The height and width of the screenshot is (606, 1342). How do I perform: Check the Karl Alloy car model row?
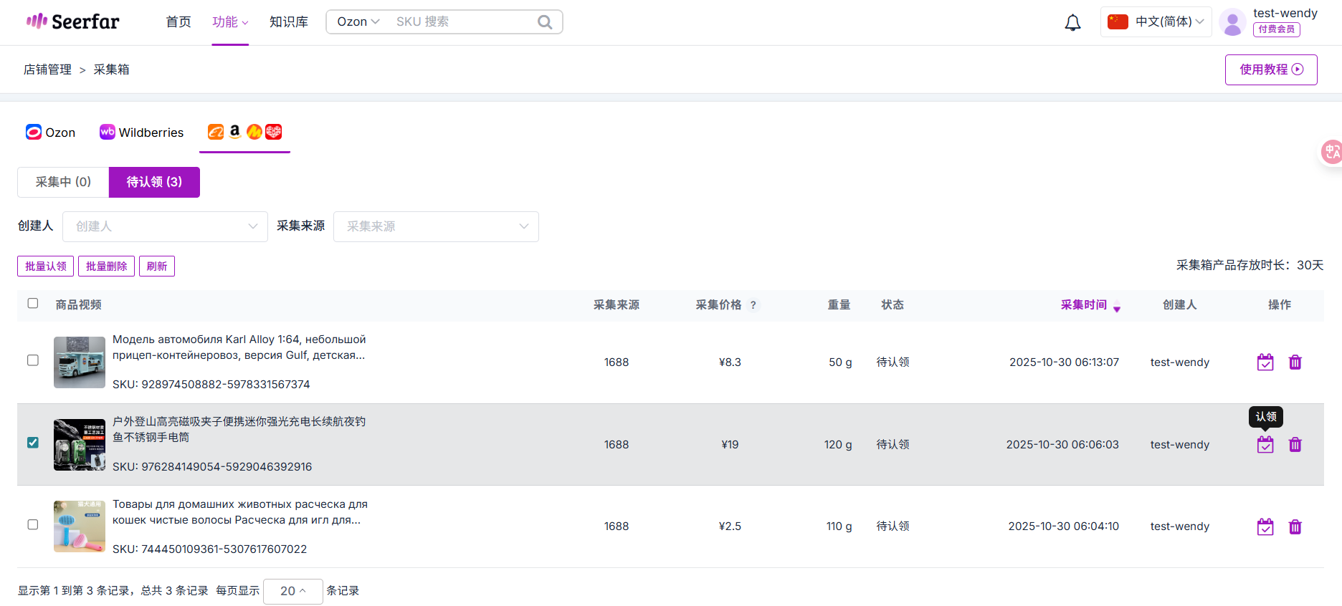(33, 360)
